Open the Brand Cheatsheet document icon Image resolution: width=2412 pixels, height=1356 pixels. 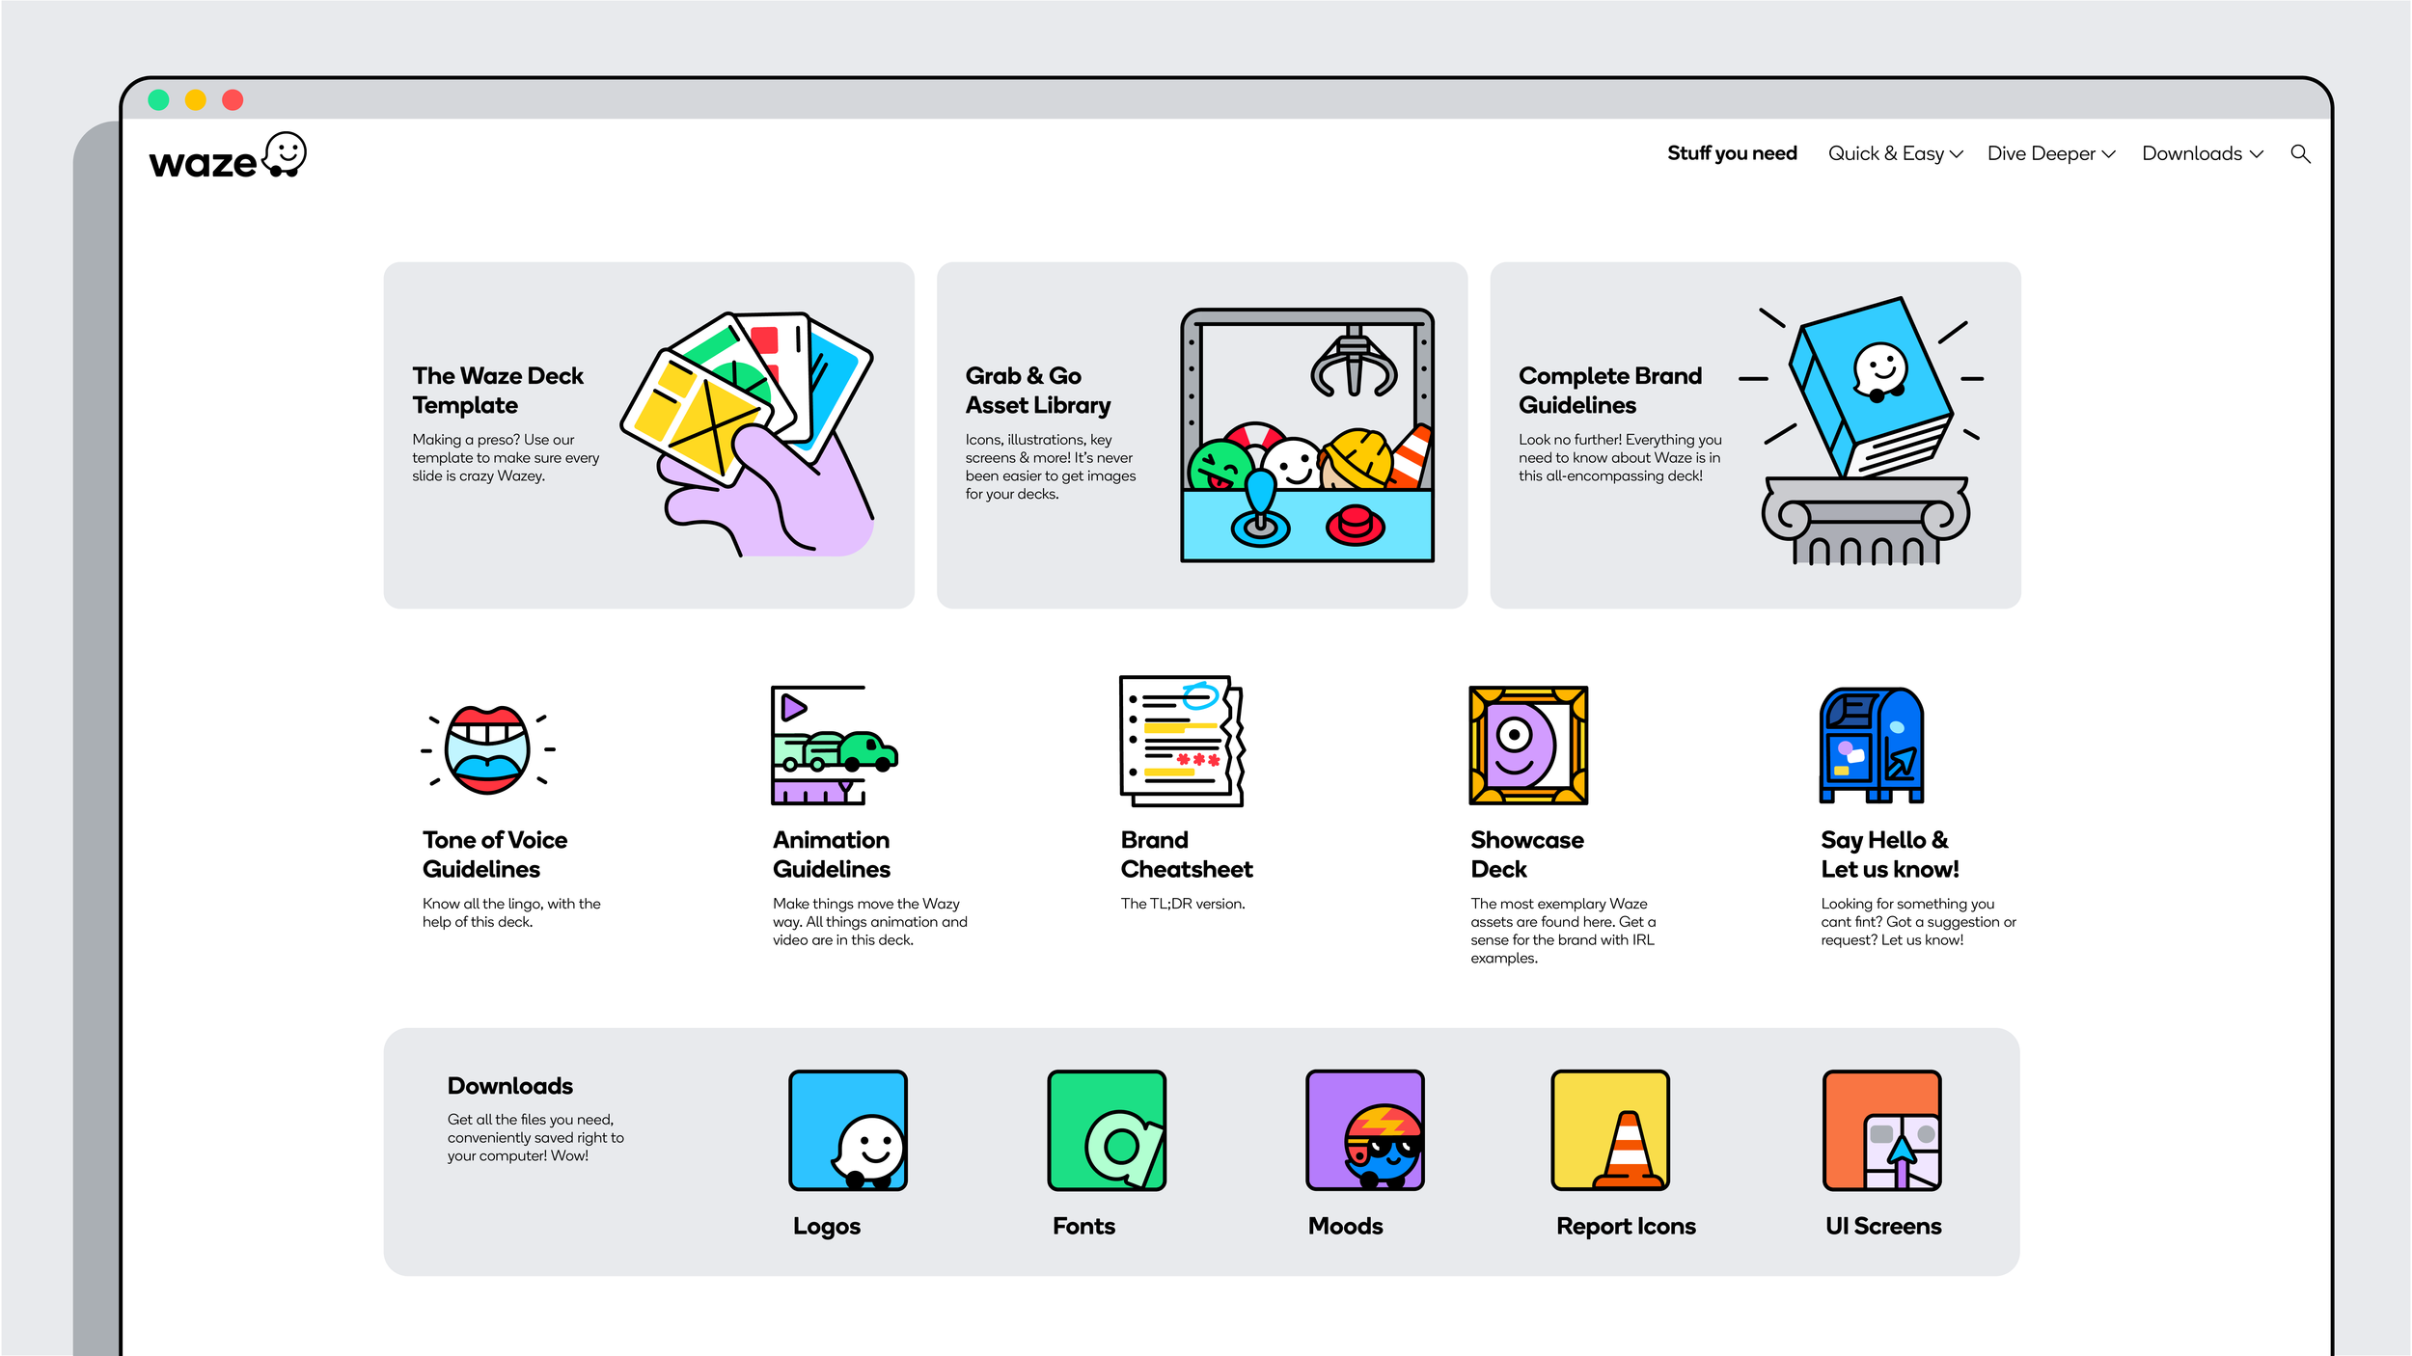[1182, 741]
